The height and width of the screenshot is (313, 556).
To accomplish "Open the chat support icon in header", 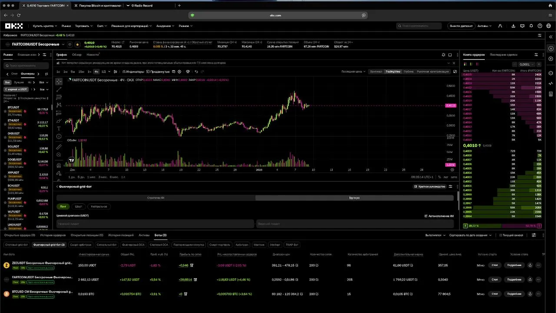I will [523, 26].
